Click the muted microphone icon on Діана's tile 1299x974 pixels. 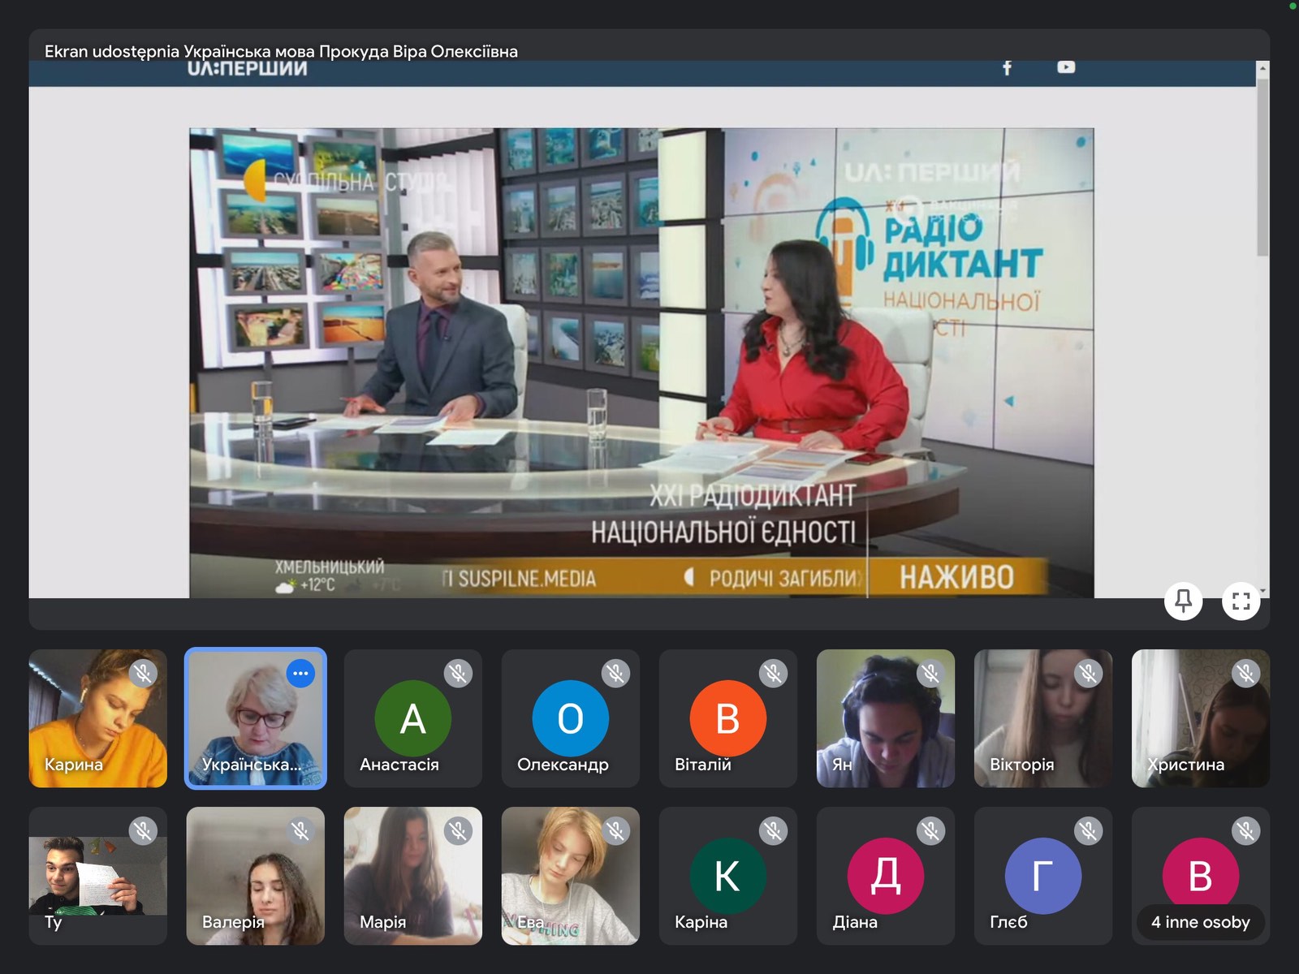point(930,830)
